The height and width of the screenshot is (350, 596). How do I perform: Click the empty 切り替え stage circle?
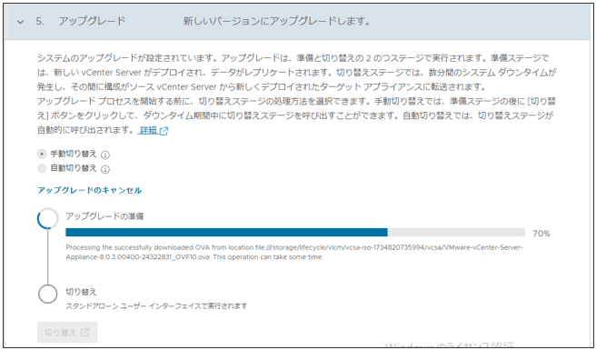(48, 294)
